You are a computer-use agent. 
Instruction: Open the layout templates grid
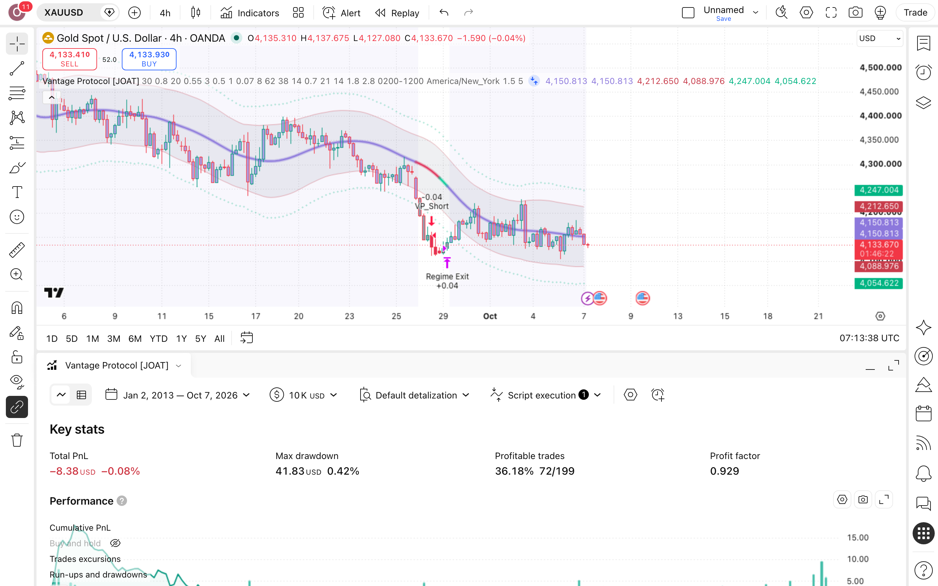298,13
